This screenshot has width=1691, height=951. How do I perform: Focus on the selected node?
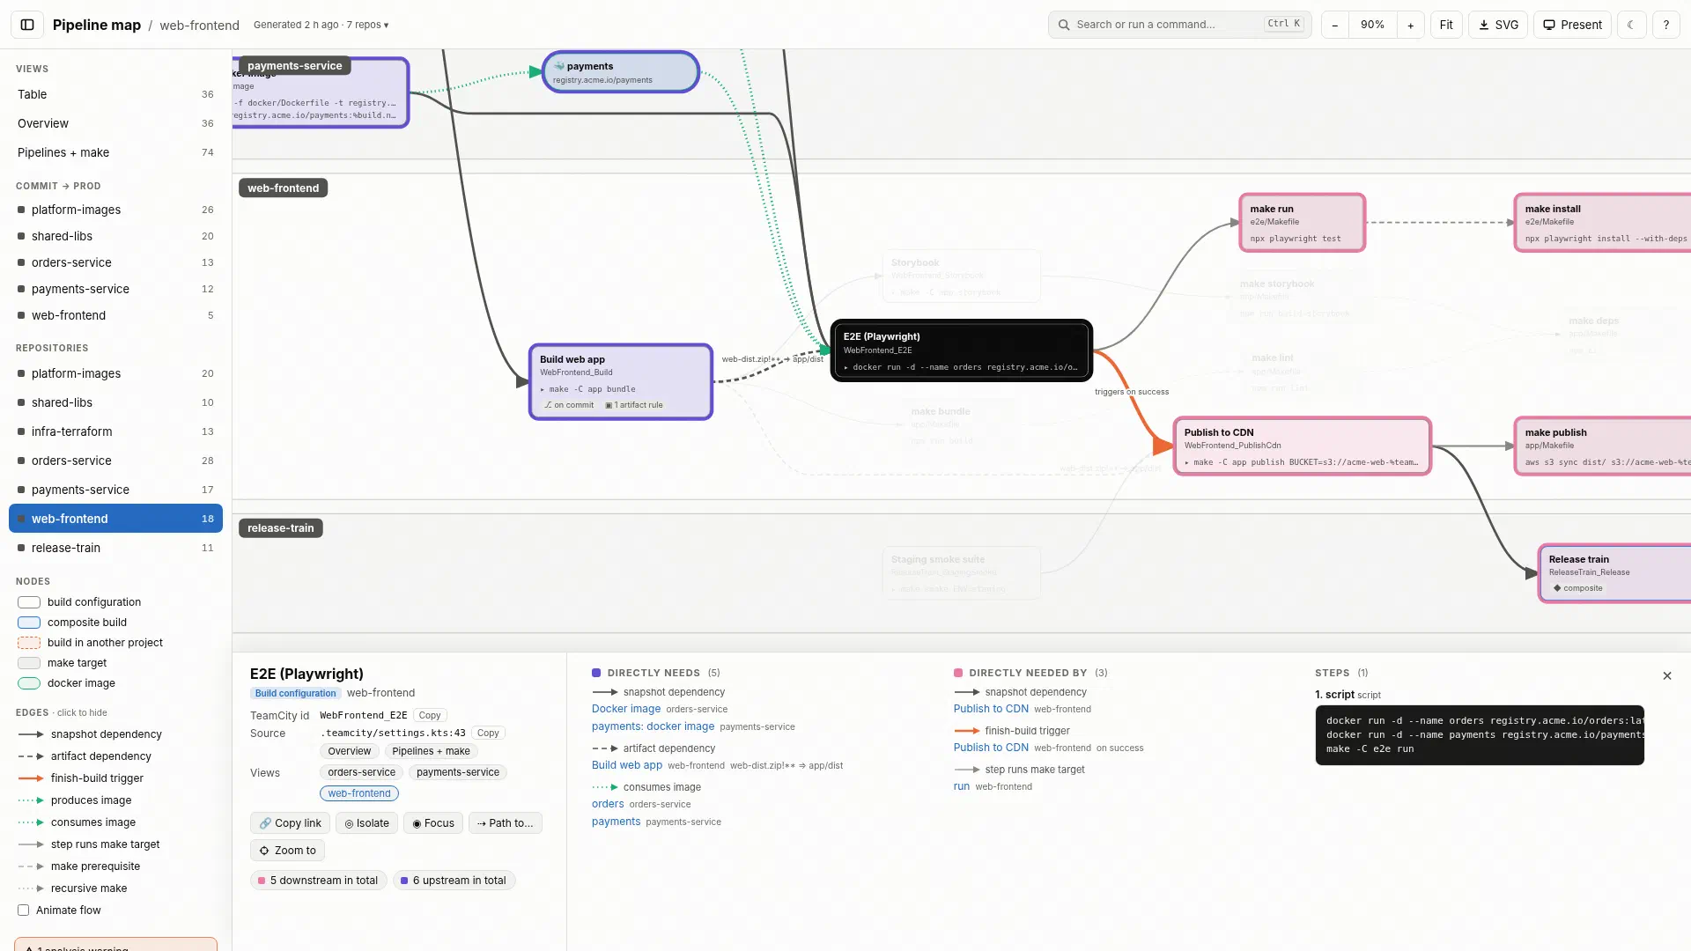[x=433, y=823]
